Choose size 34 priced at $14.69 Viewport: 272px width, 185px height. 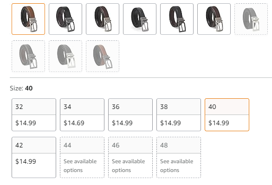tap(82, 115)
